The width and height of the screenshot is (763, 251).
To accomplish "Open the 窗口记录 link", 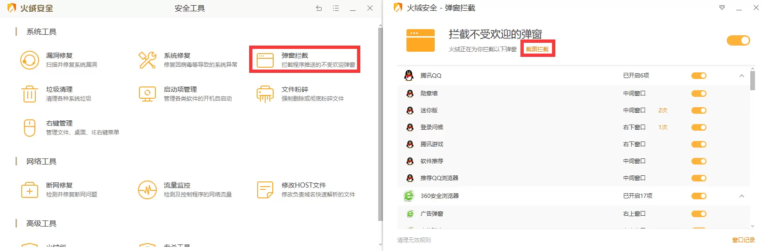I will 744,240.
